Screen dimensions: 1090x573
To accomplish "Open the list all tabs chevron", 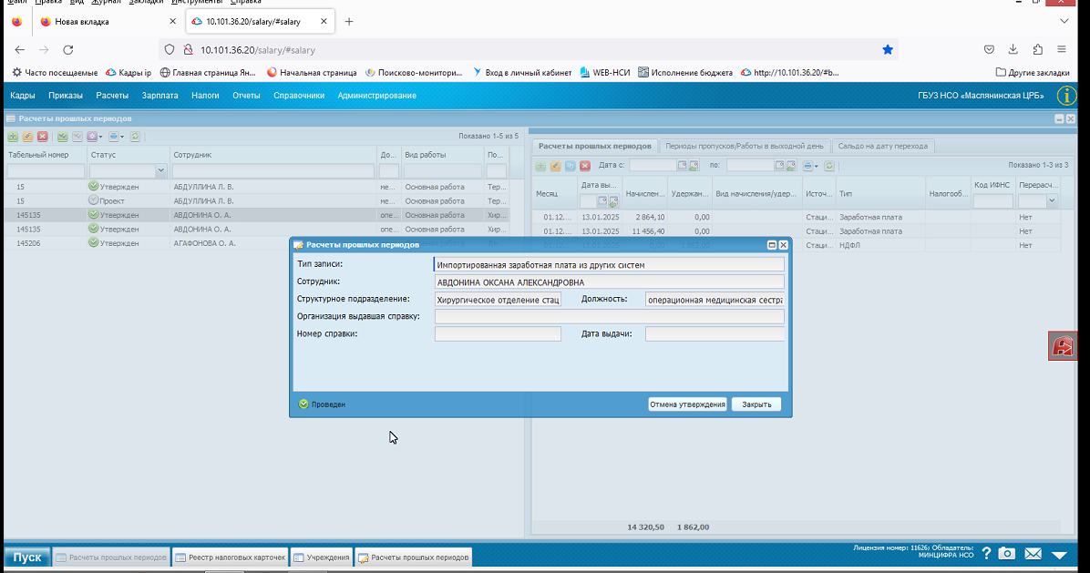I will 1064,22.
